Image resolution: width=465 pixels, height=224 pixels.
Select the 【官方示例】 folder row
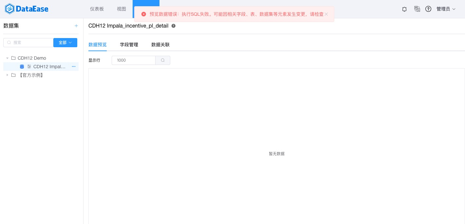[41, 75]
